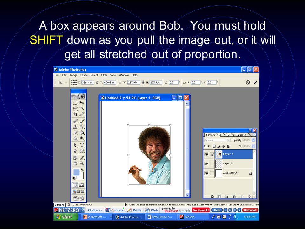The image size is (305, 229).
Task: Switch to the Presets tab
Action: tap(242, 135)
